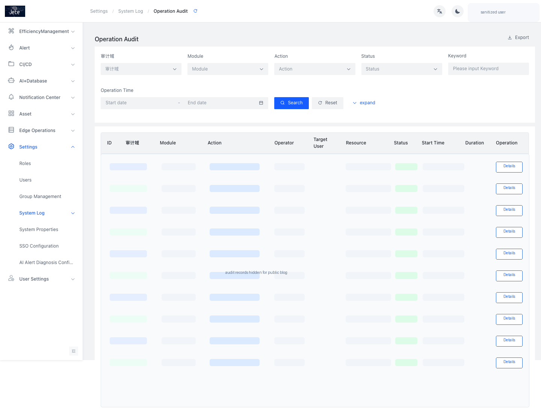This screenshot has width=541, height=416.
Task: Collapse the Settings menu chevron
Action: tap(73, 147)
